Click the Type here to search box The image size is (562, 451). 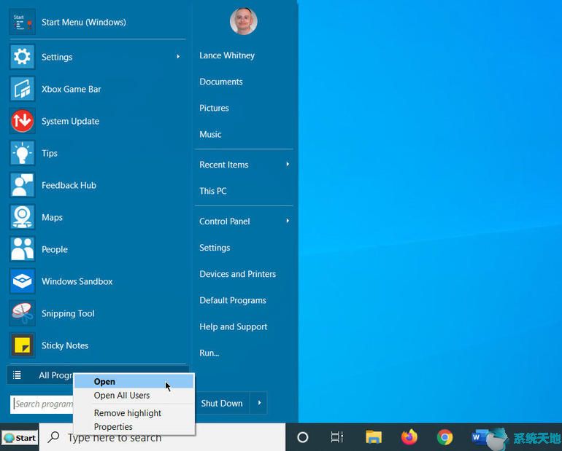coord(162,437)
